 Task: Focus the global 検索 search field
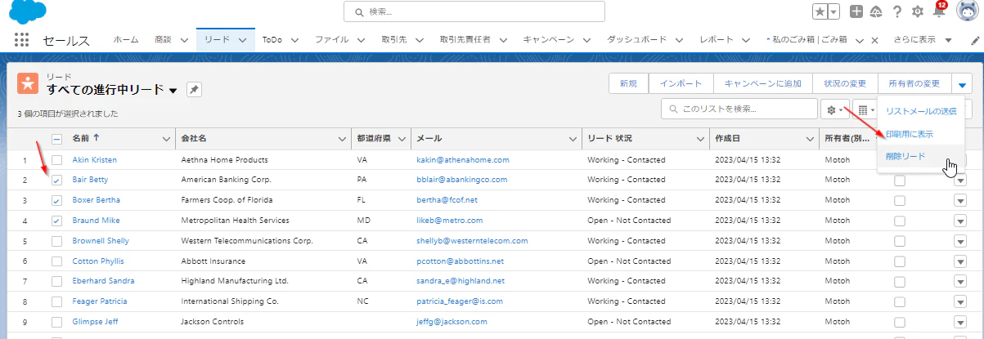[474, 12]
